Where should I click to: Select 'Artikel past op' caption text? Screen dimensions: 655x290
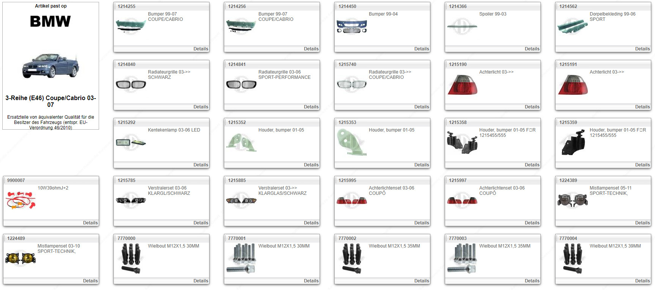(51, 6)
